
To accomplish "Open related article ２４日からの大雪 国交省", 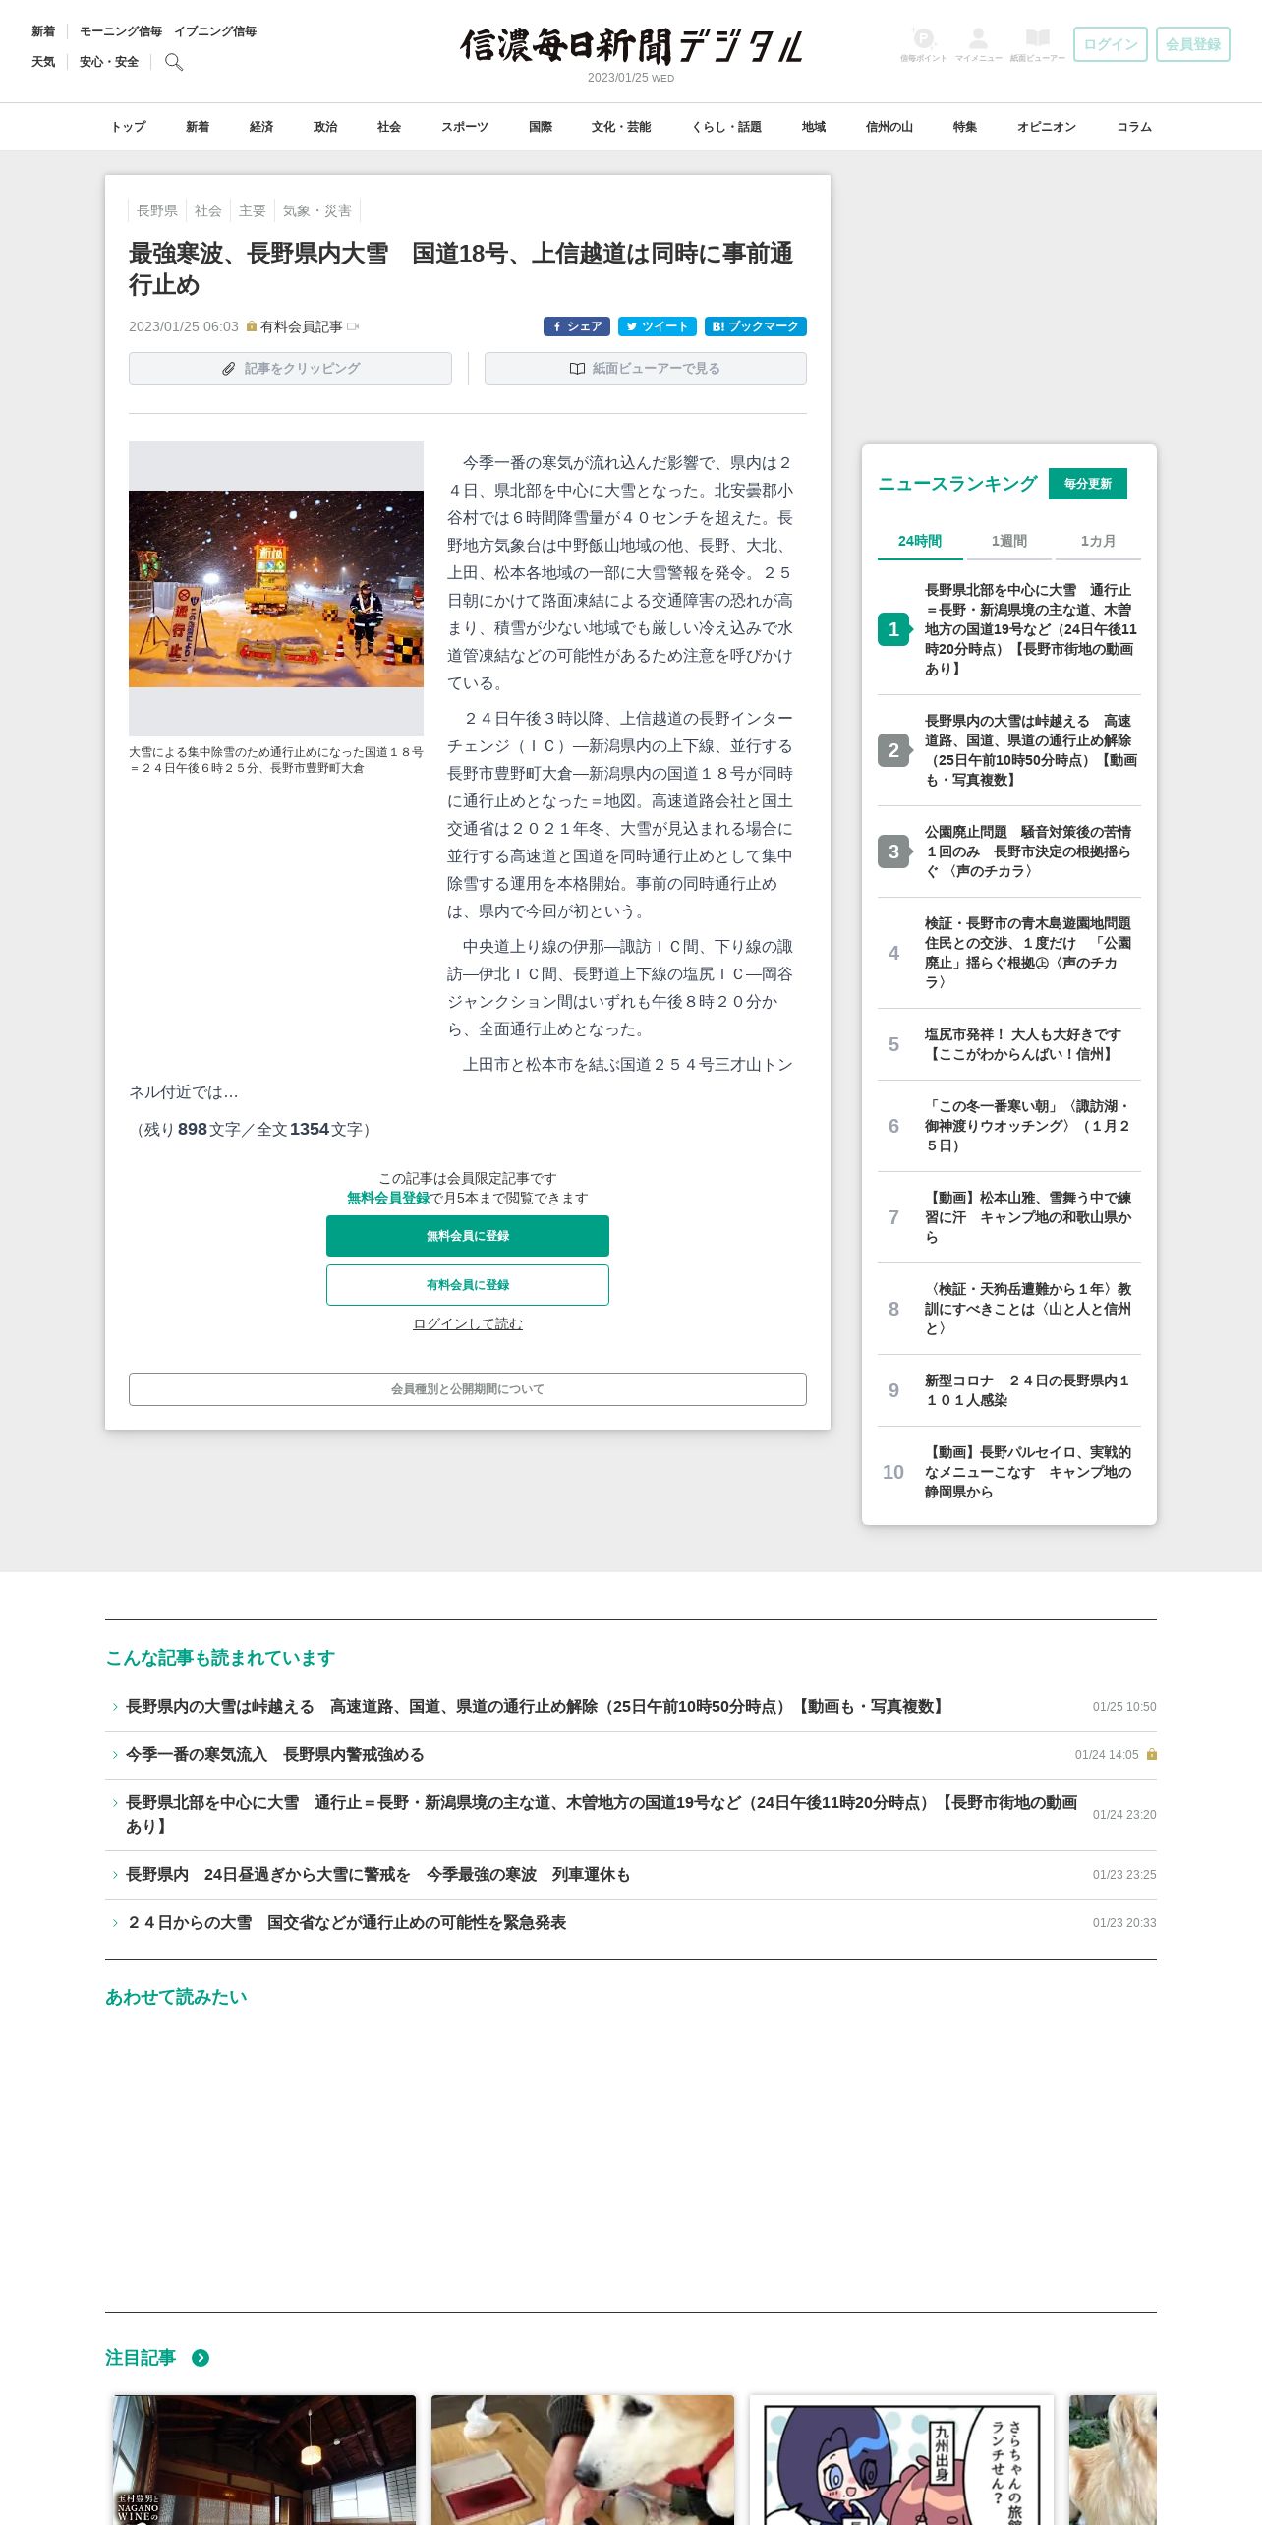I will 347,1922.
